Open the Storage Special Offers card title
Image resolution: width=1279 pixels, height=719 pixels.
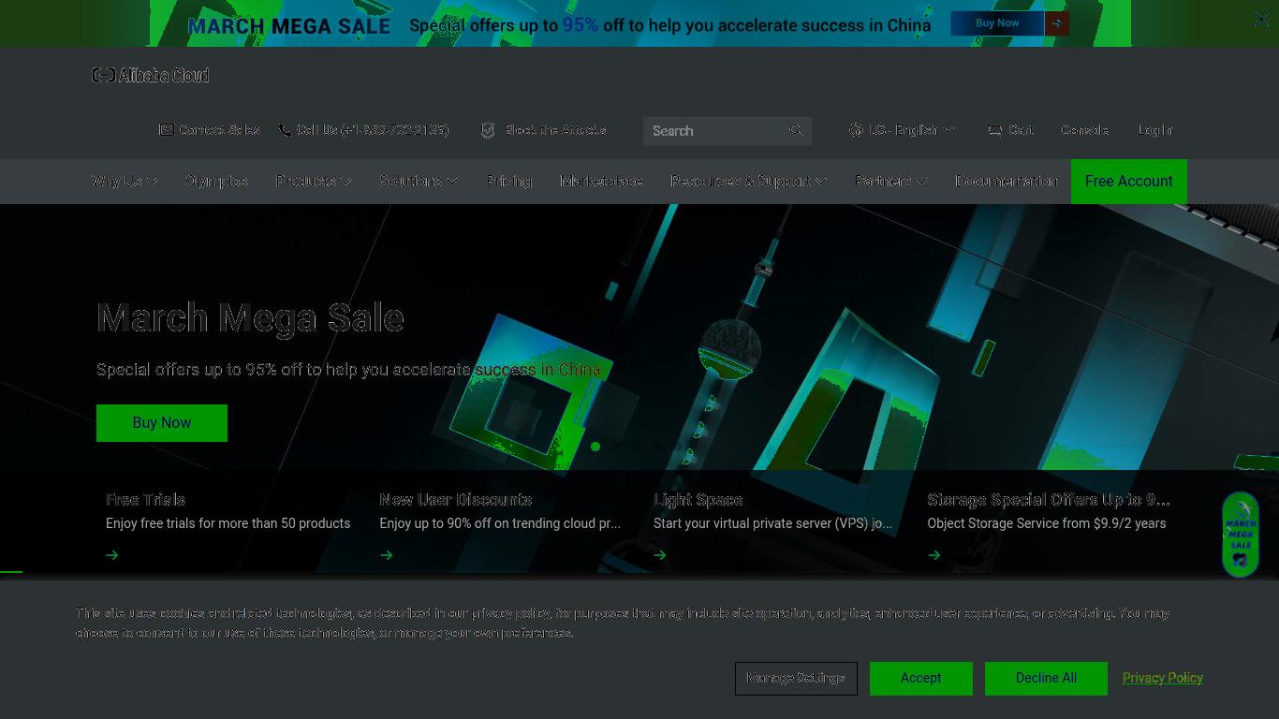coord(1049,500)
